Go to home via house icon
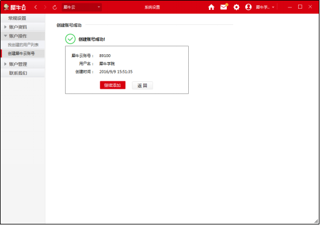Screen dimensions: 320x225 pyautogui.click(x=211, y=7)
